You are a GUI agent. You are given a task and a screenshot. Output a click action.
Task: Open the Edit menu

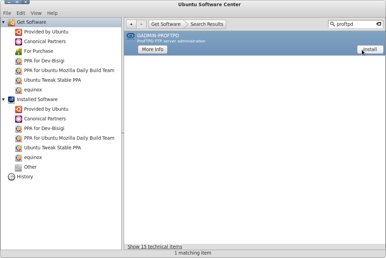pyautogui.click(x=21, y=13)
